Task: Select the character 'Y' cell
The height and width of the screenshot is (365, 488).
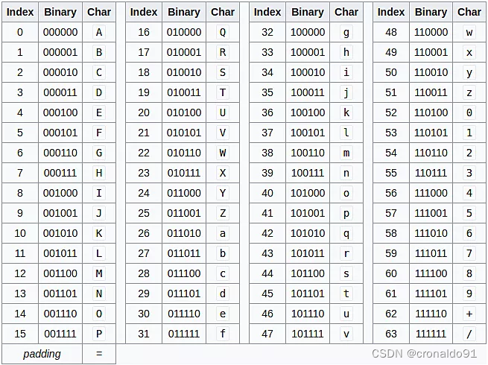Action: [223, 193]
